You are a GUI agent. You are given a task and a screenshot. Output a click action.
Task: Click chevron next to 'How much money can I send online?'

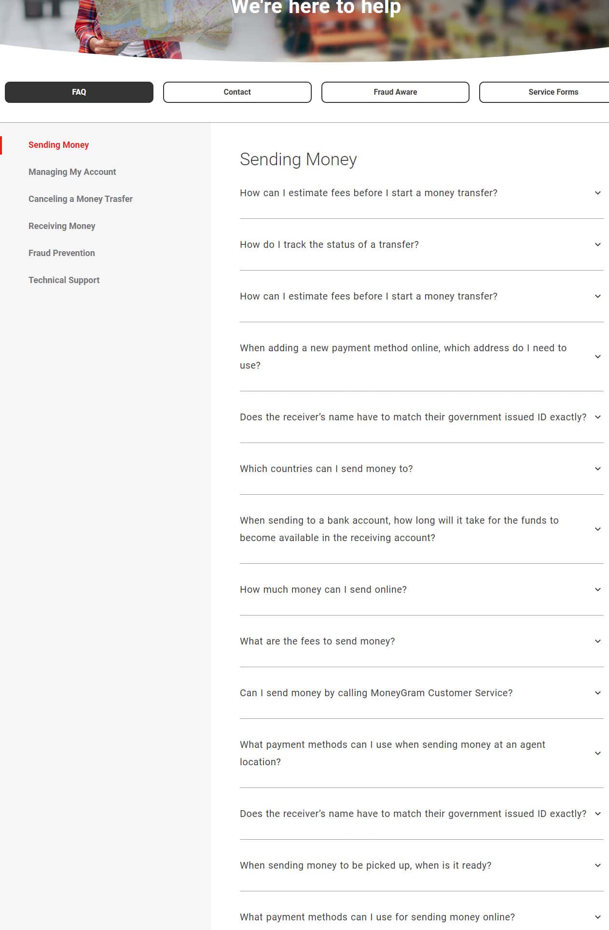click(597, 589)
